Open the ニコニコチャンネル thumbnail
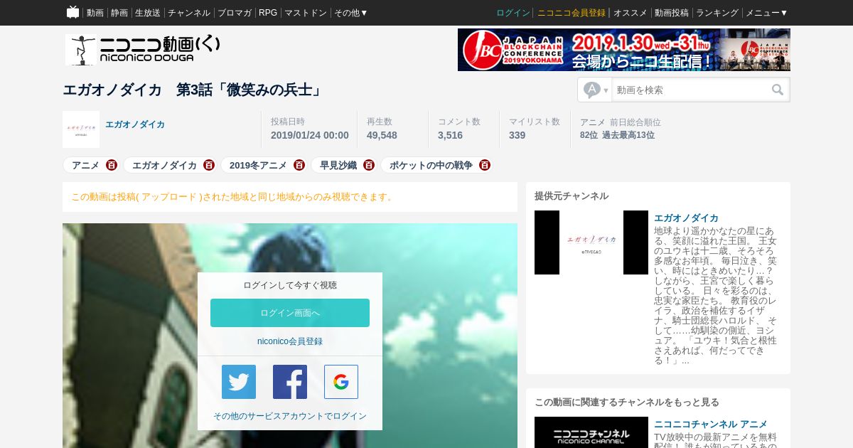The width and height of the screenshot is (853, 448). point(591,432)
